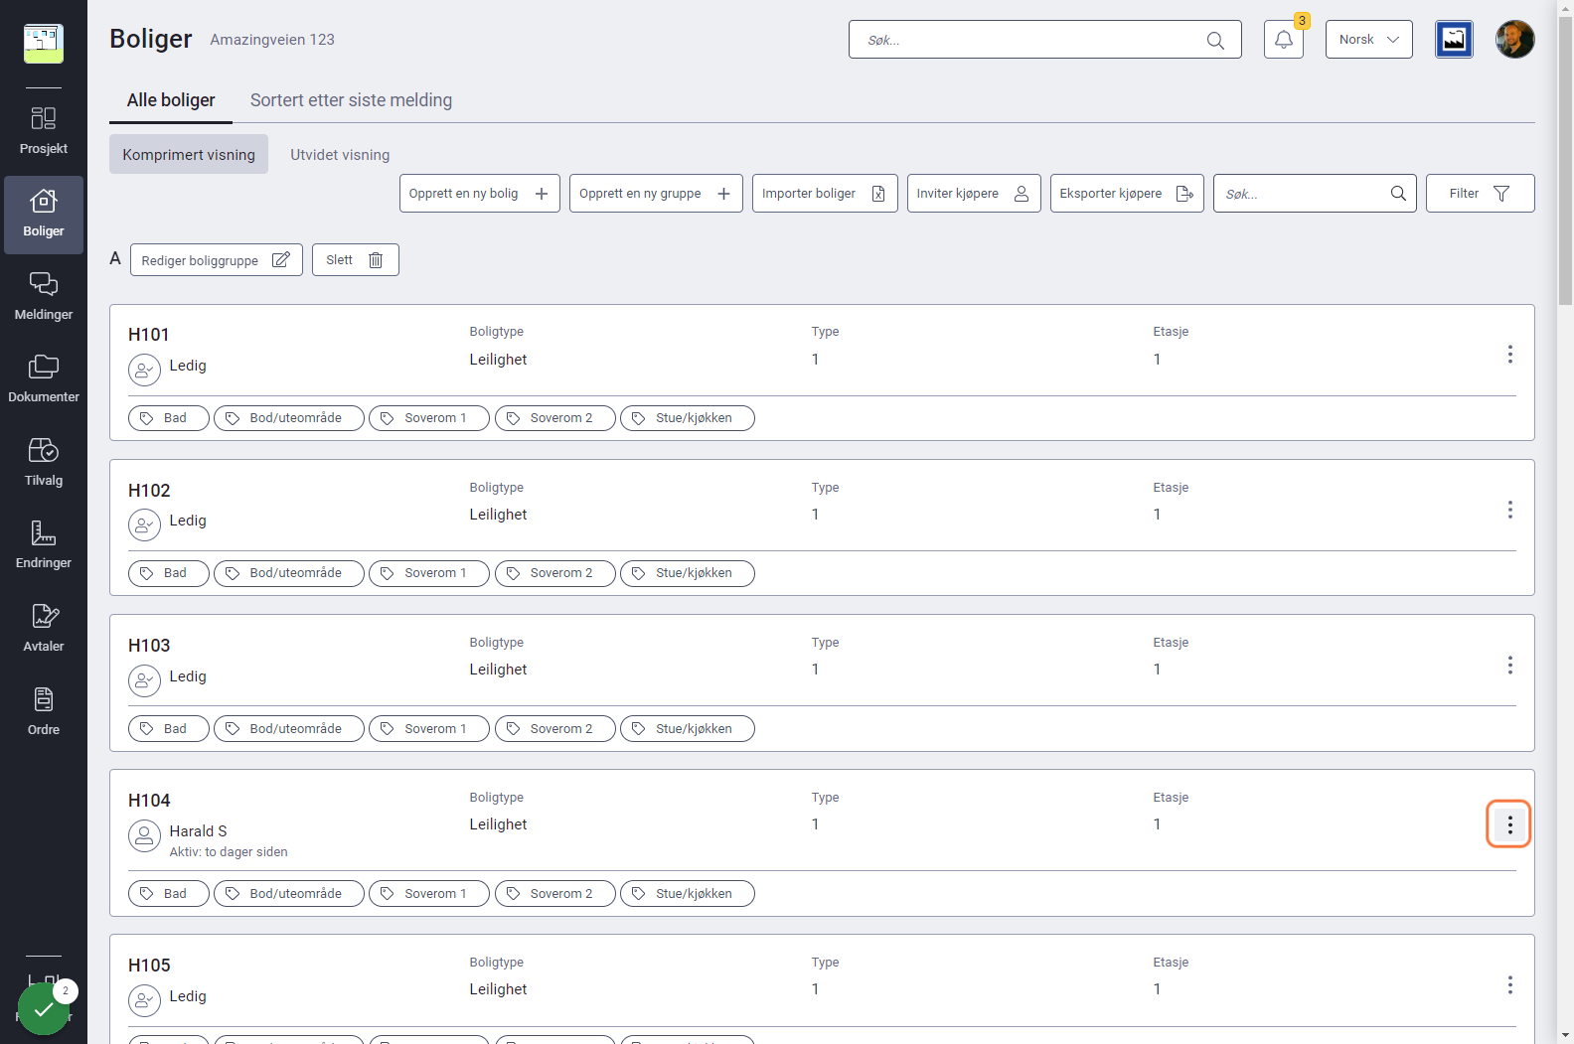Screen dimensions: 1574x1044
Task: Select Komprimert visning mode
Action: coord(189,155)
